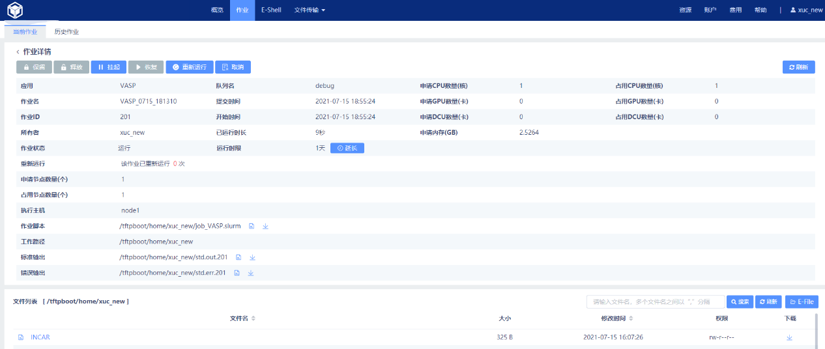This screenshot has height=349, width=825.
Task: Download the std.err.201 error output
Action: click(251, 273)
